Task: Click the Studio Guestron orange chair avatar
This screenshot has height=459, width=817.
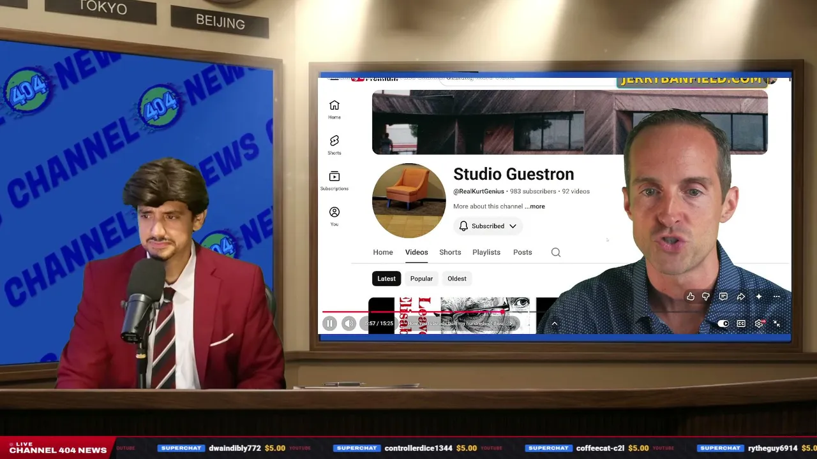Action: pyautogui.click(x=408, y=200)
